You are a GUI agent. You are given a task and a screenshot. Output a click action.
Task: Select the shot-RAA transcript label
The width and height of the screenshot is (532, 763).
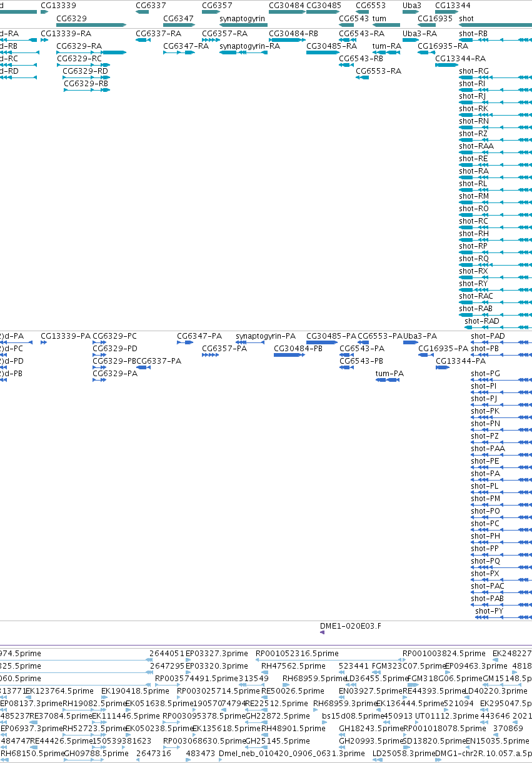pyautogui.click(x=476, y=146)
